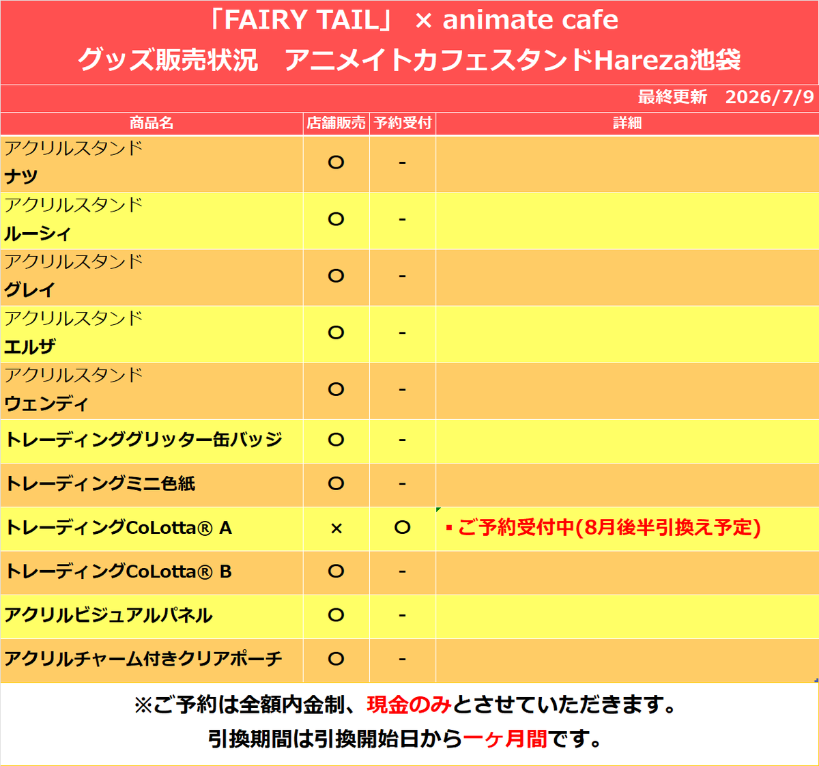Click the 予約受付 circle for CoLotta® A
The width and height of the screenshot is (819, 766).
coord(403,528)
